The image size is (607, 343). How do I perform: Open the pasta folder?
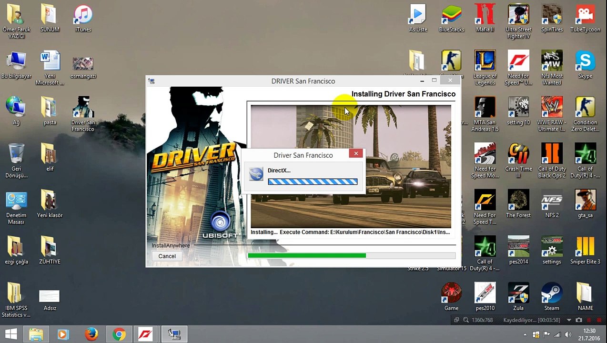pyautogui.click(x=50, y=111)
